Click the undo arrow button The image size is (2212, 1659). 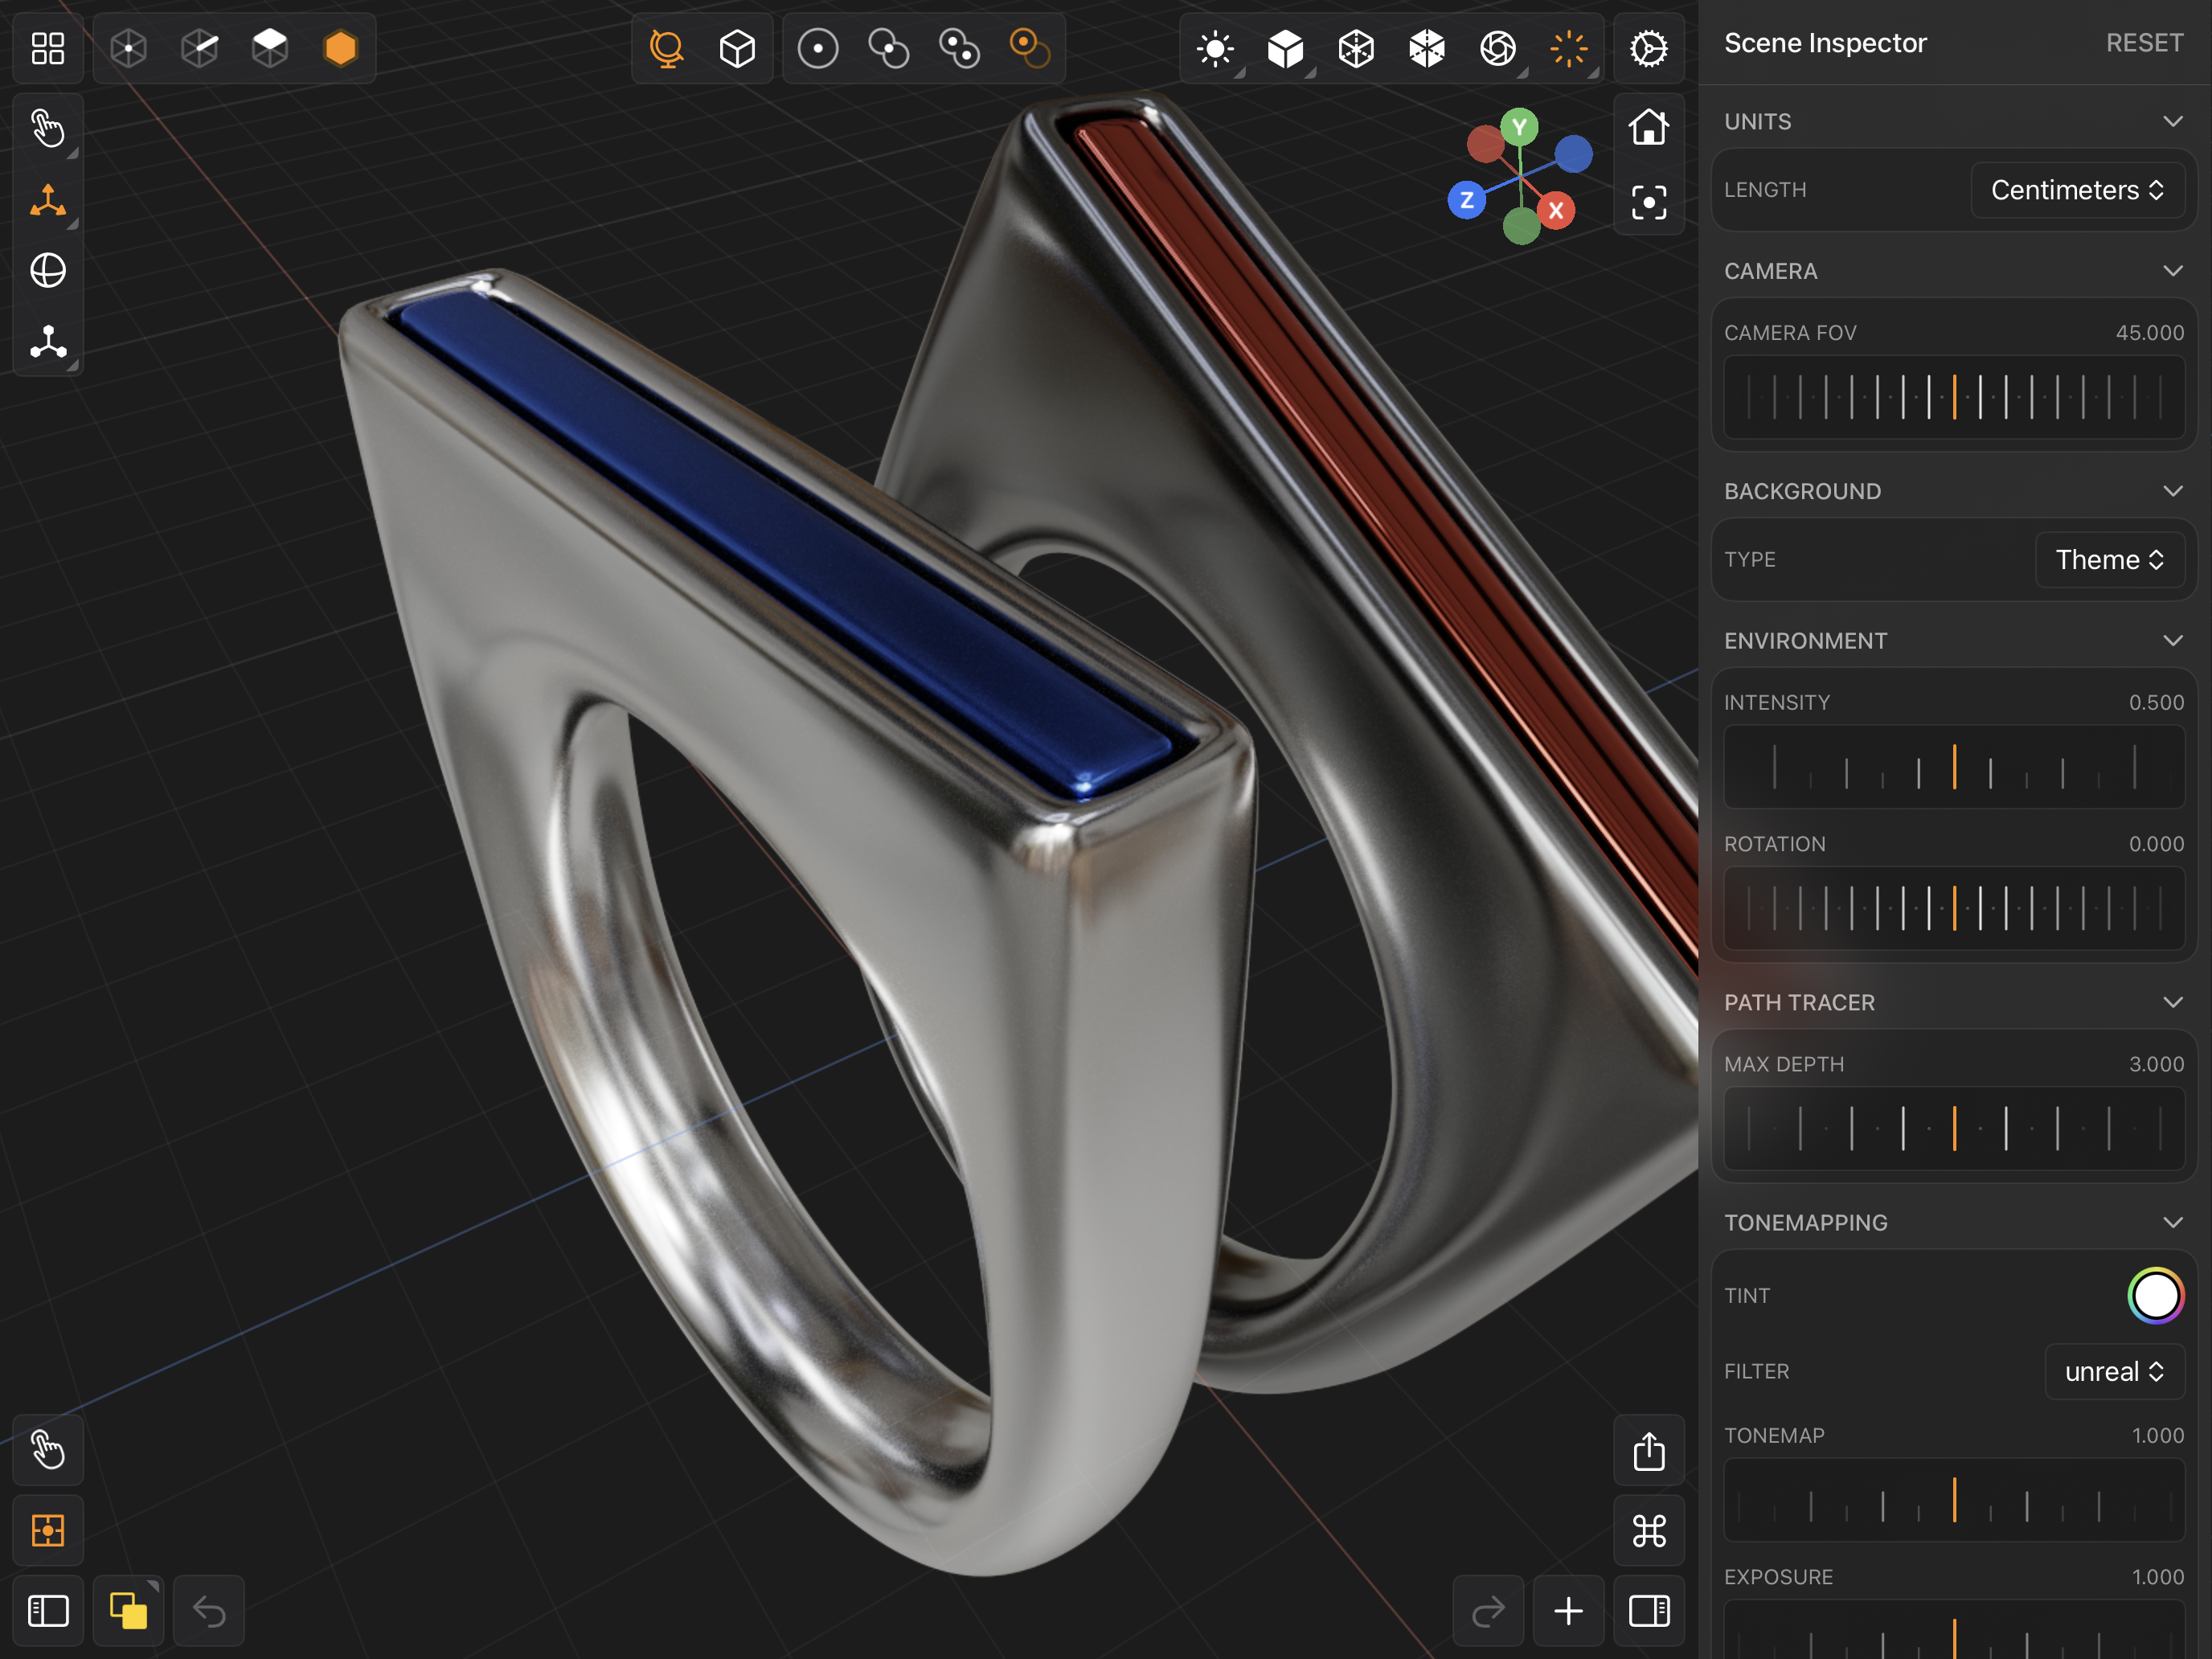tap(209, 1611)
